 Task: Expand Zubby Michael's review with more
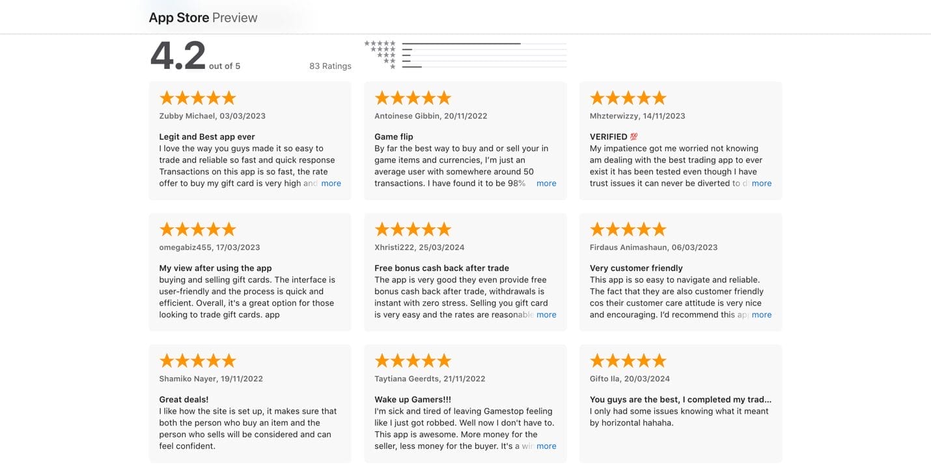pos(331,183)
